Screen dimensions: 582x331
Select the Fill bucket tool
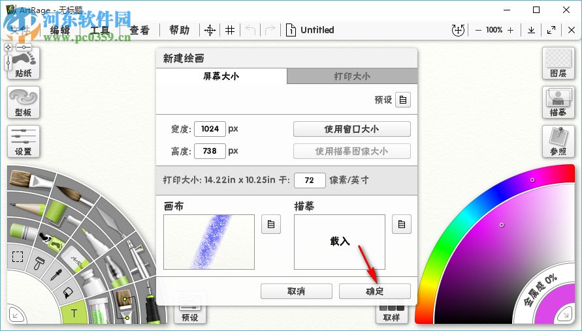click(x=69, y=293)
